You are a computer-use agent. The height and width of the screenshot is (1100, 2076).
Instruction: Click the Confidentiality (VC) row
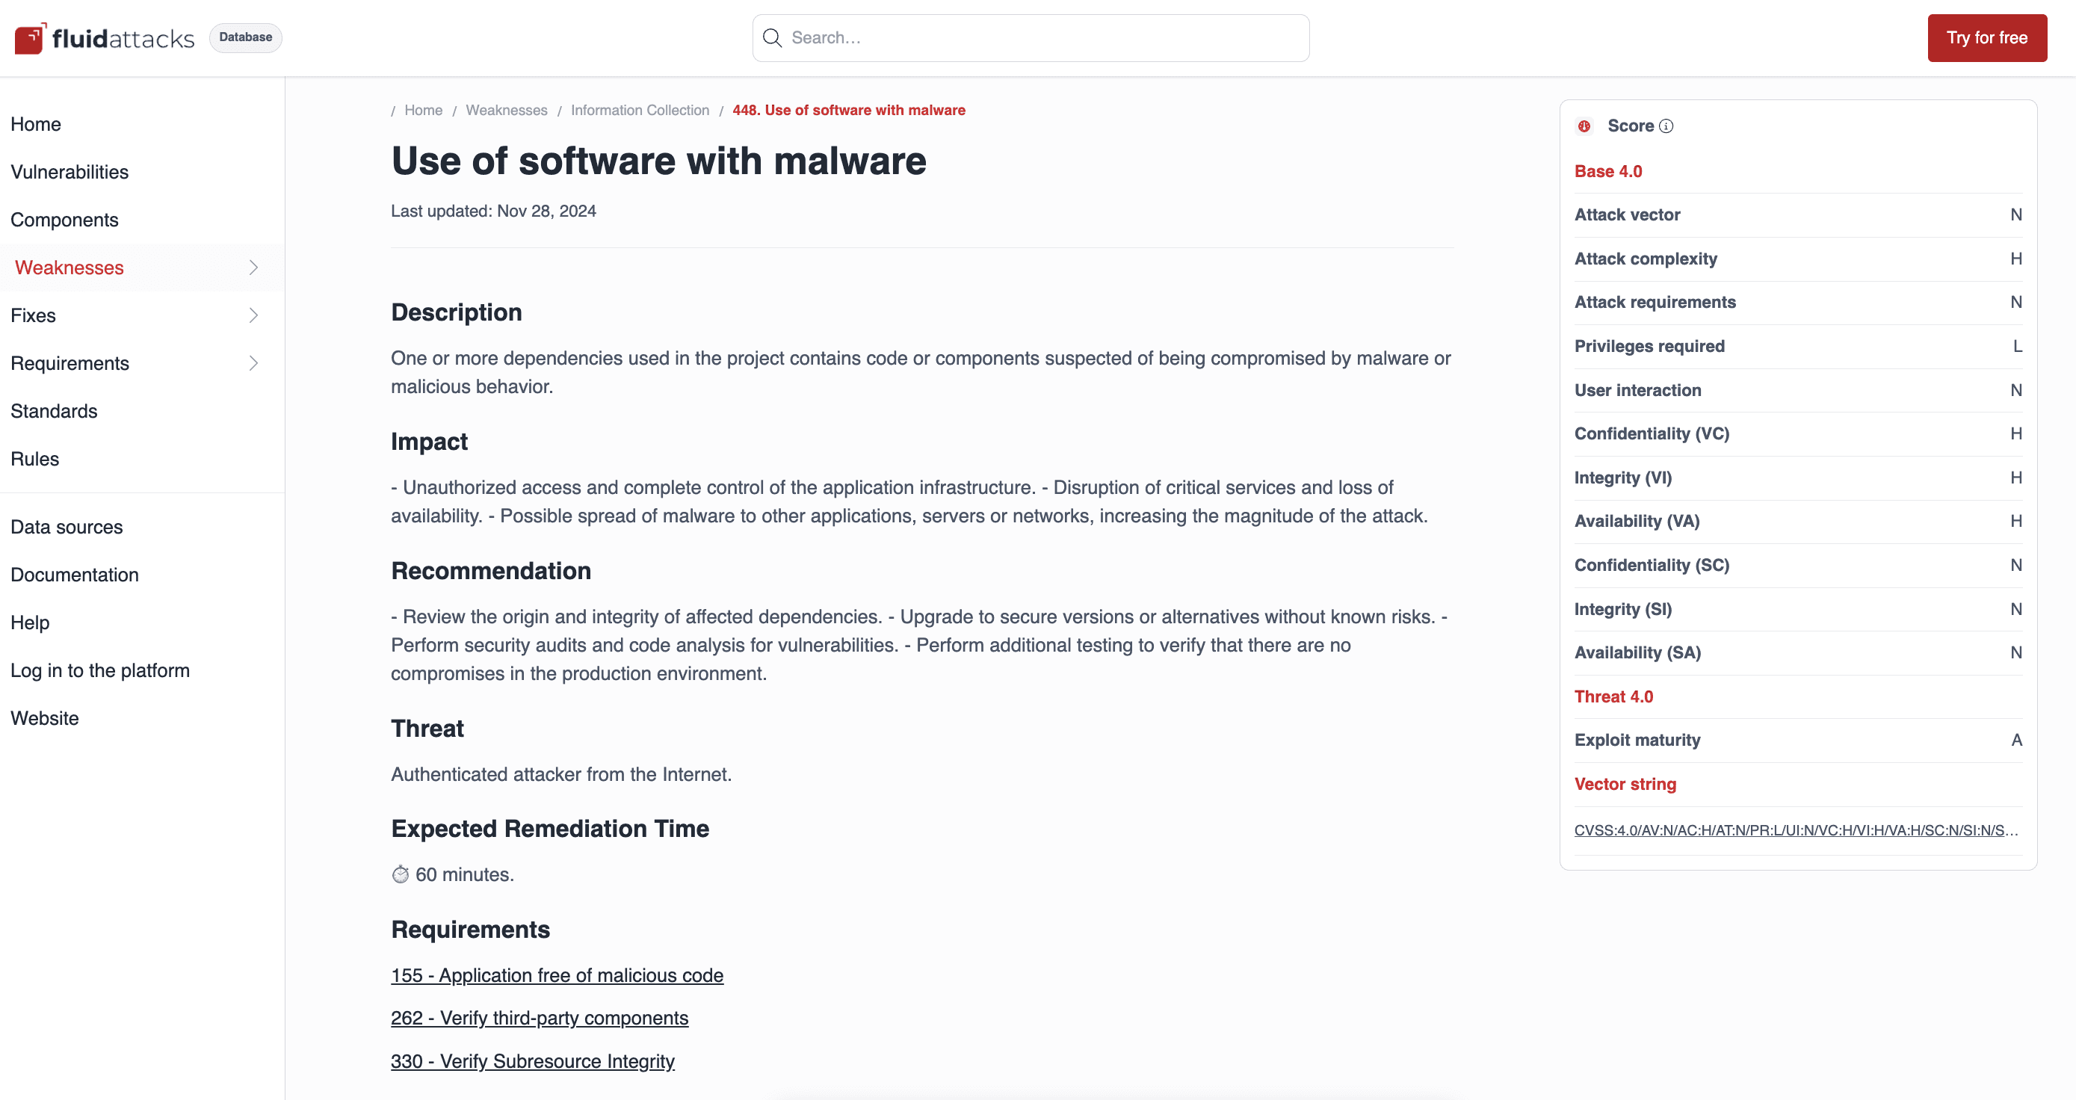coord(1798,433)
